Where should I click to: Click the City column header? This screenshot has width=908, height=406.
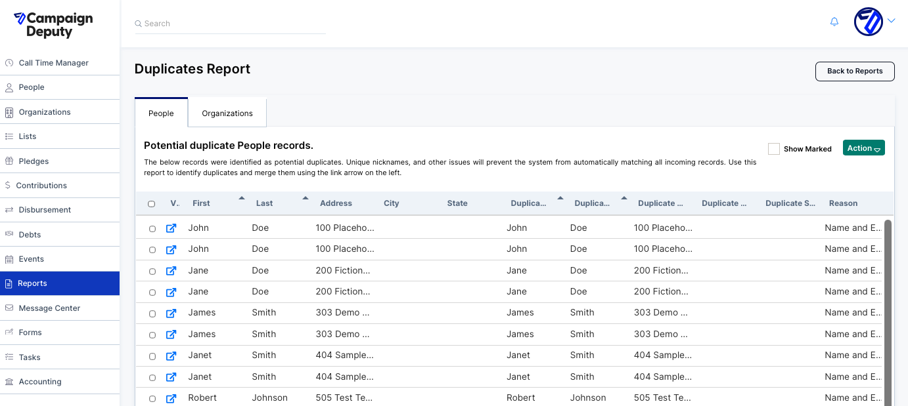tap(392, 203)
